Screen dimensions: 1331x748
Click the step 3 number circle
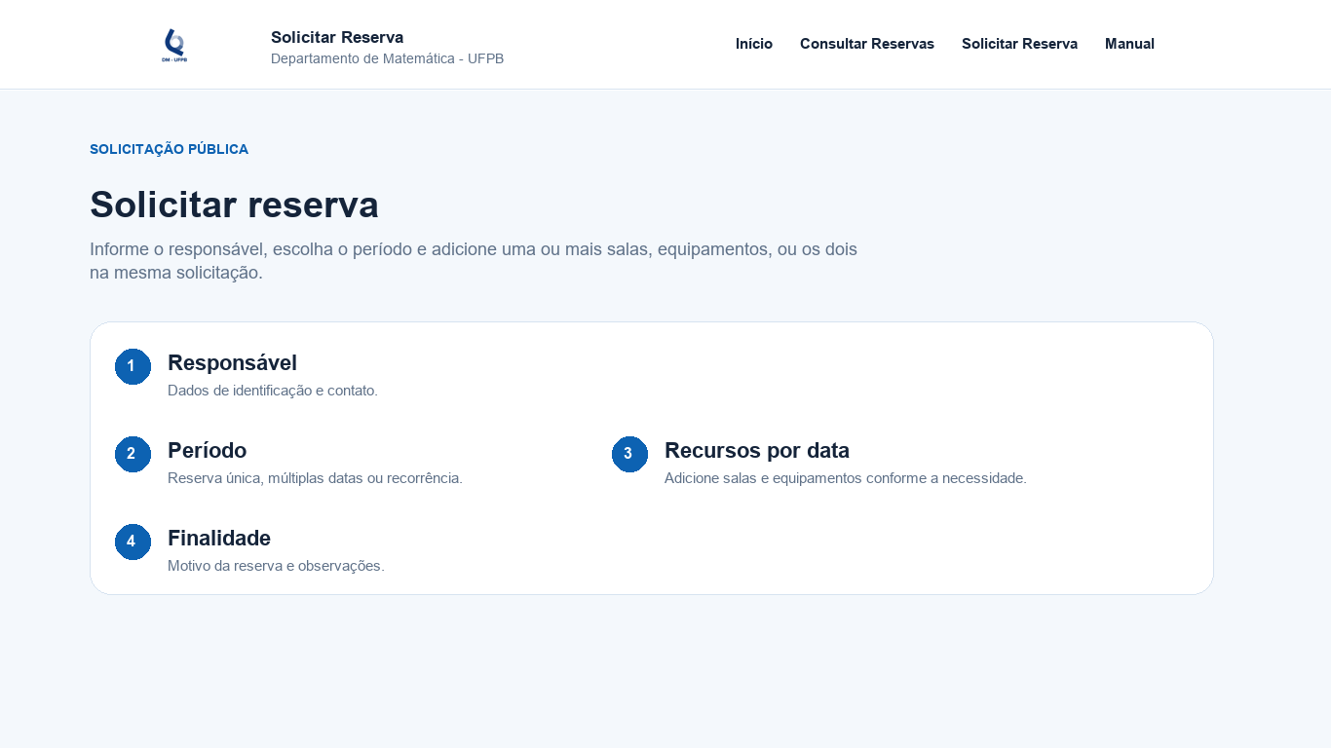629,454
